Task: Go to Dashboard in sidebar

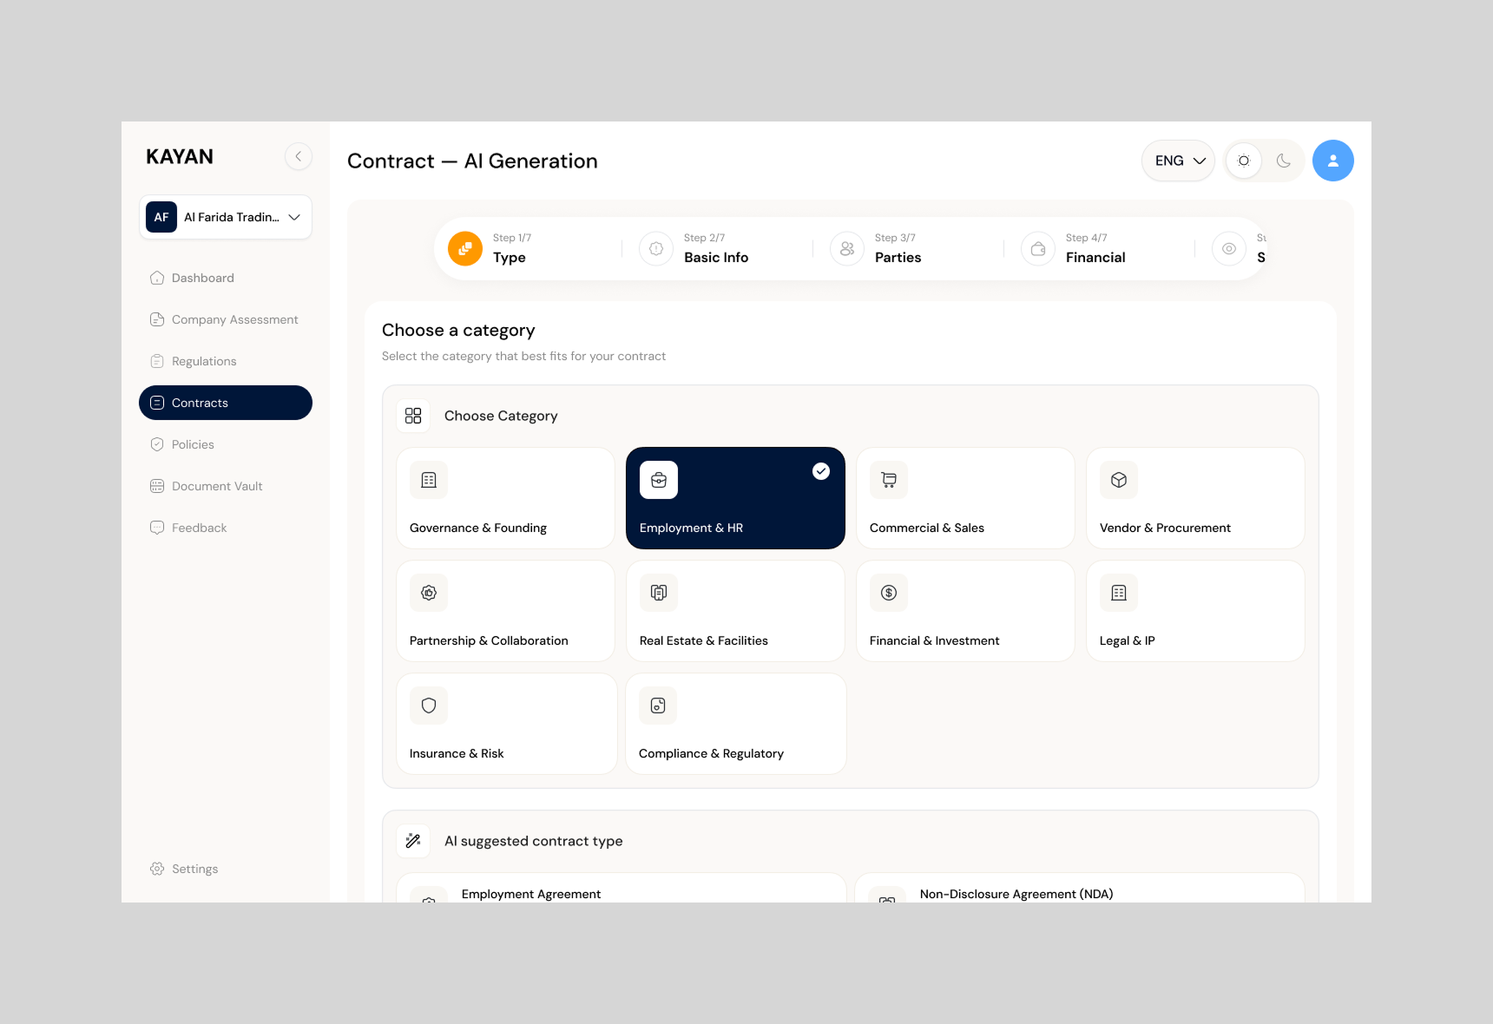Action: tap(226, 278)
